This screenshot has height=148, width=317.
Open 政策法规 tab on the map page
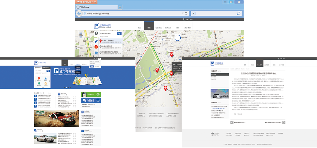click(168, 28)
